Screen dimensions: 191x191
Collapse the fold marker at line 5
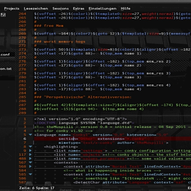(30, 135)
